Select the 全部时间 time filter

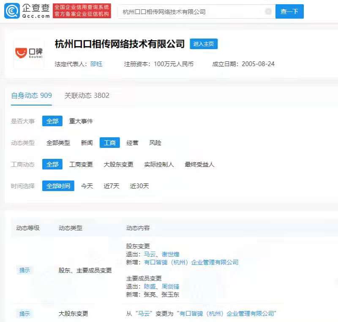click(58, 186)
